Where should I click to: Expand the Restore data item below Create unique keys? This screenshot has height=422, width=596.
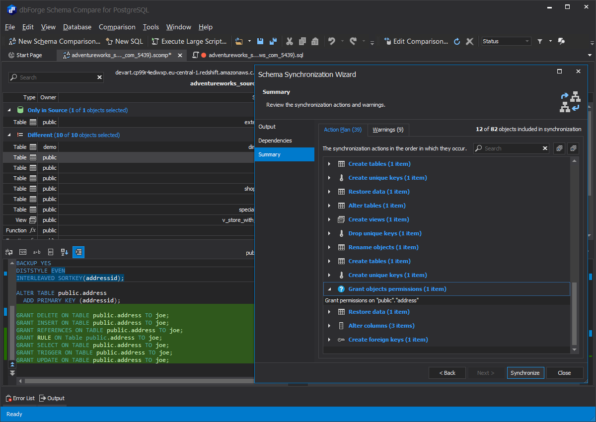329,192
